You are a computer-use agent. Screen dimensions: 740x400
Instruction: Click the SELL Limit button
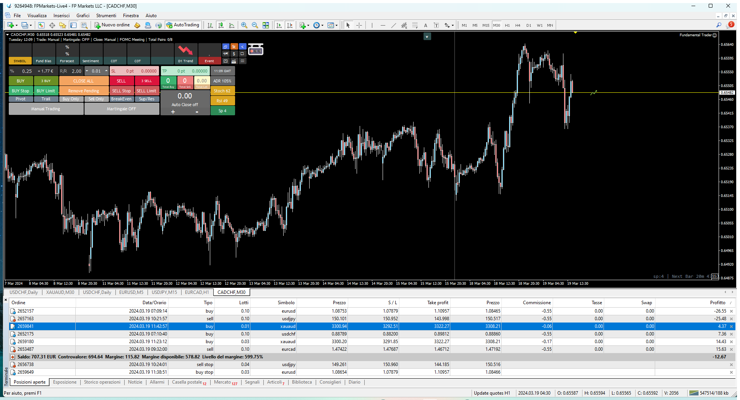point(146,91)
